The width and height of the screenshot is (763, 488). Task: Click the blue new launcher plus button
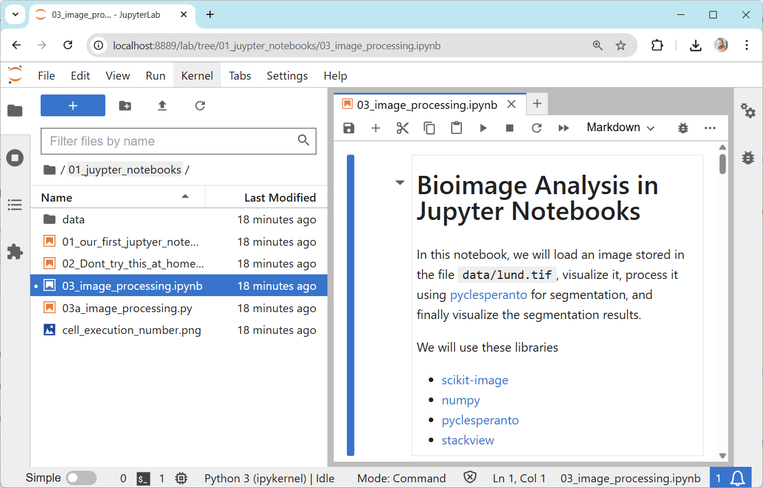[x=73, y=105]
